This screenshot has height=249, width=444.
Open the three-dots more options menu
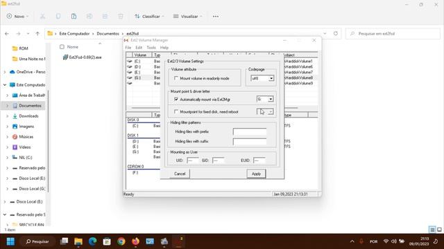(x=216, y=17)
